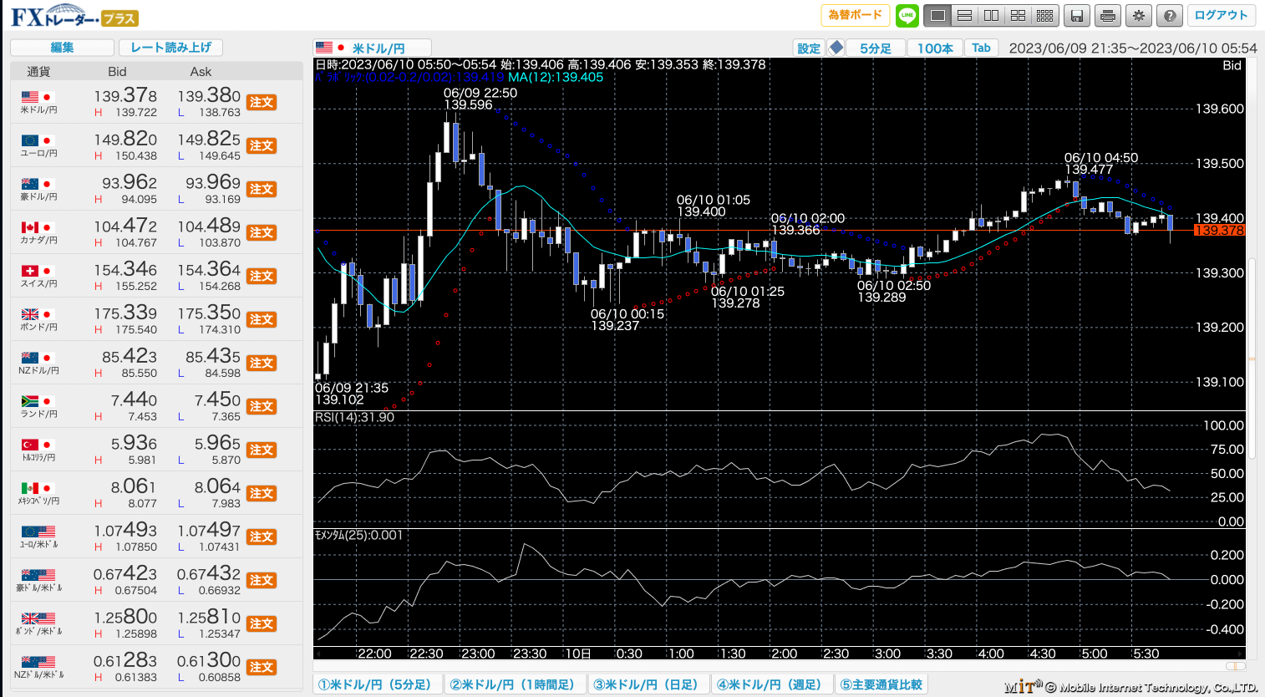Open help with question mark icon
Screen dimensions: 1265x697
1170,16
